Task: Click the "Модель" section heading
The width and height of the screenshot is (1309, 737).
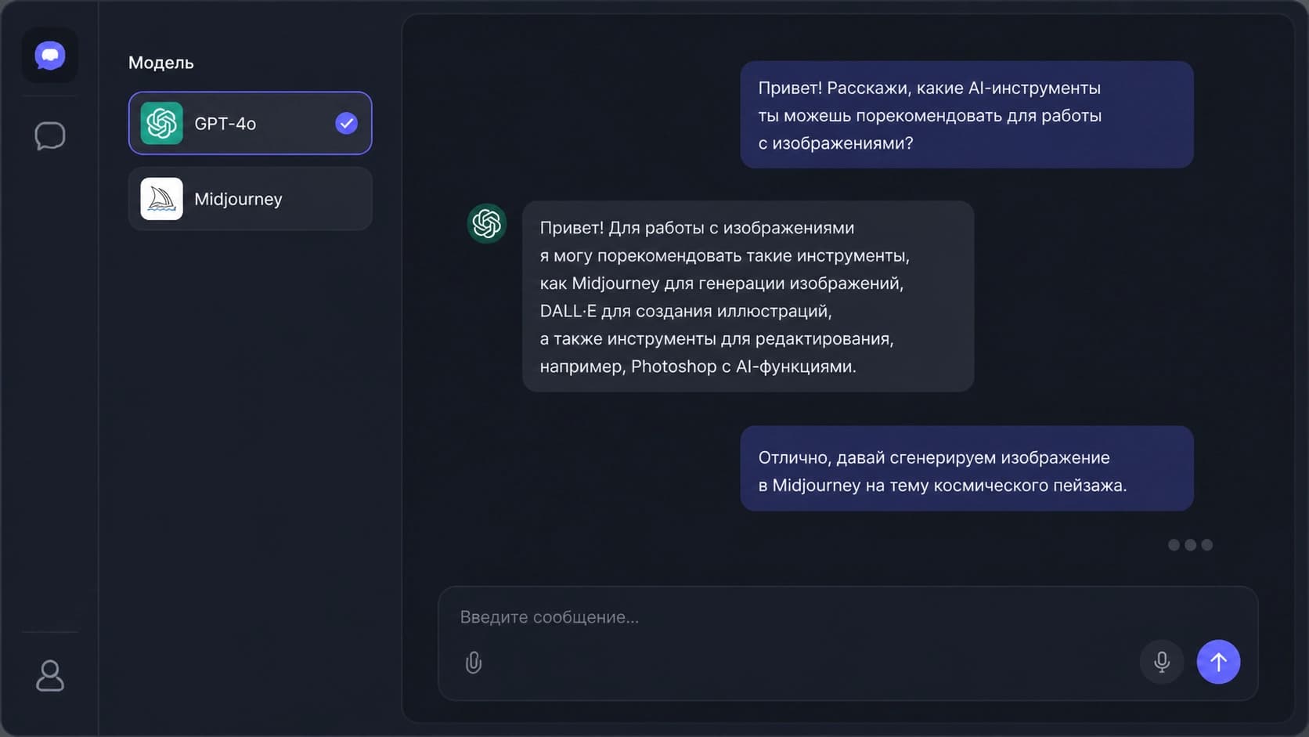Action: (x=161, y=63)
